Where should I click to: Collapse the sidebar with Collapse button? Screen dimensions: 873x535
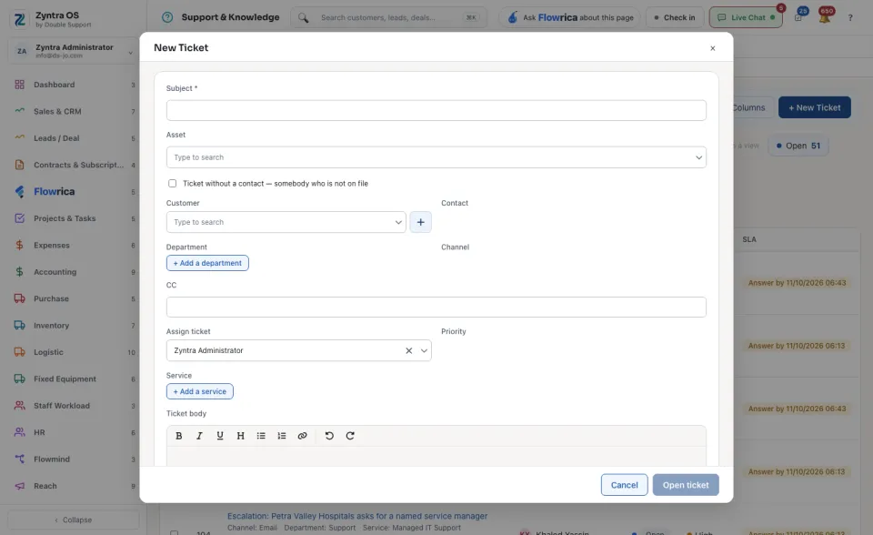(74, 520)
